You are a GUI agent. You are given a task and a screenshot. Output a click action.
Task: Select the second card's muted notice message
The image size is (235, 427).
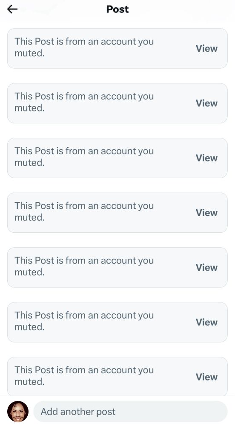(84, 102)
